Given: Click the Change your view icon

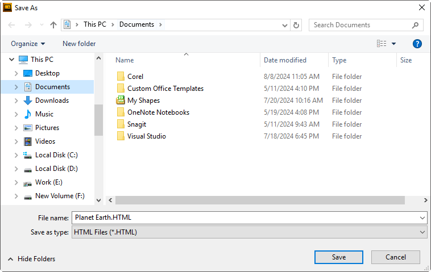Looking at the screenshot, I should pos(382,44).
